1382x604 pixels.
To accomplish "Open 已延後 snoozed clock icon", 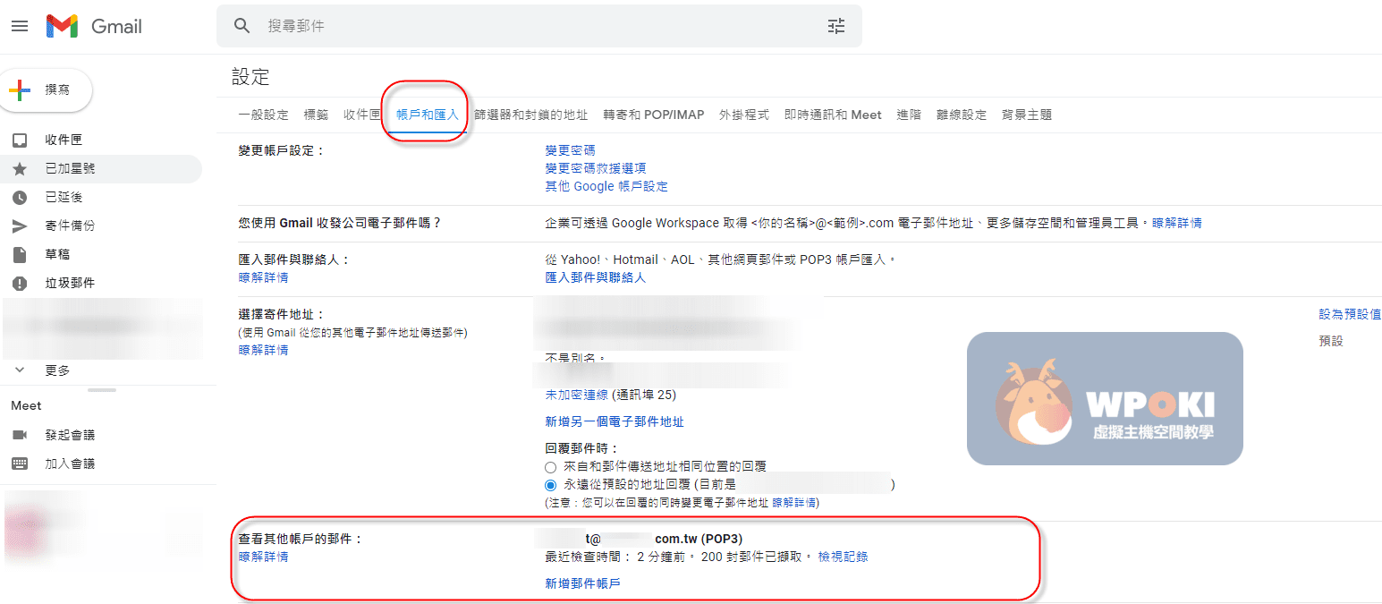I will [20, 197].
